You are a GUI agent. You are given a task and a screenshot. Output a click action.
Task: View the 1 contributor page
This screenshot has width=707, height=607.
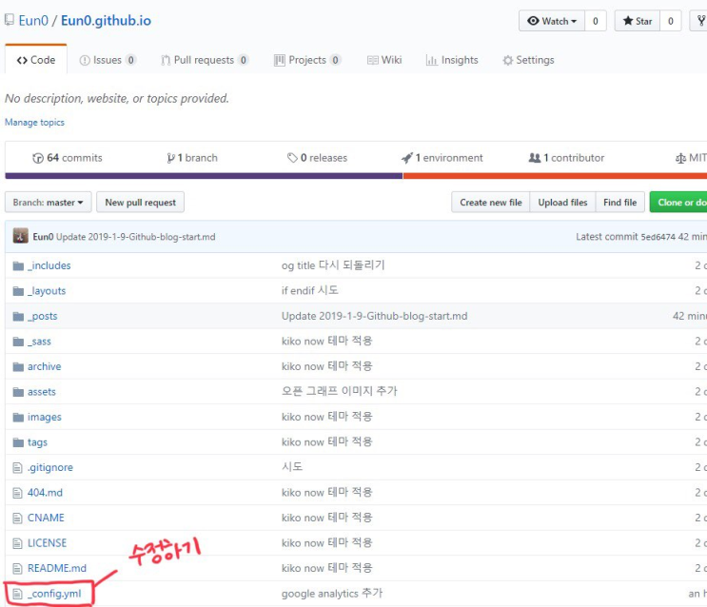(566, 158)
